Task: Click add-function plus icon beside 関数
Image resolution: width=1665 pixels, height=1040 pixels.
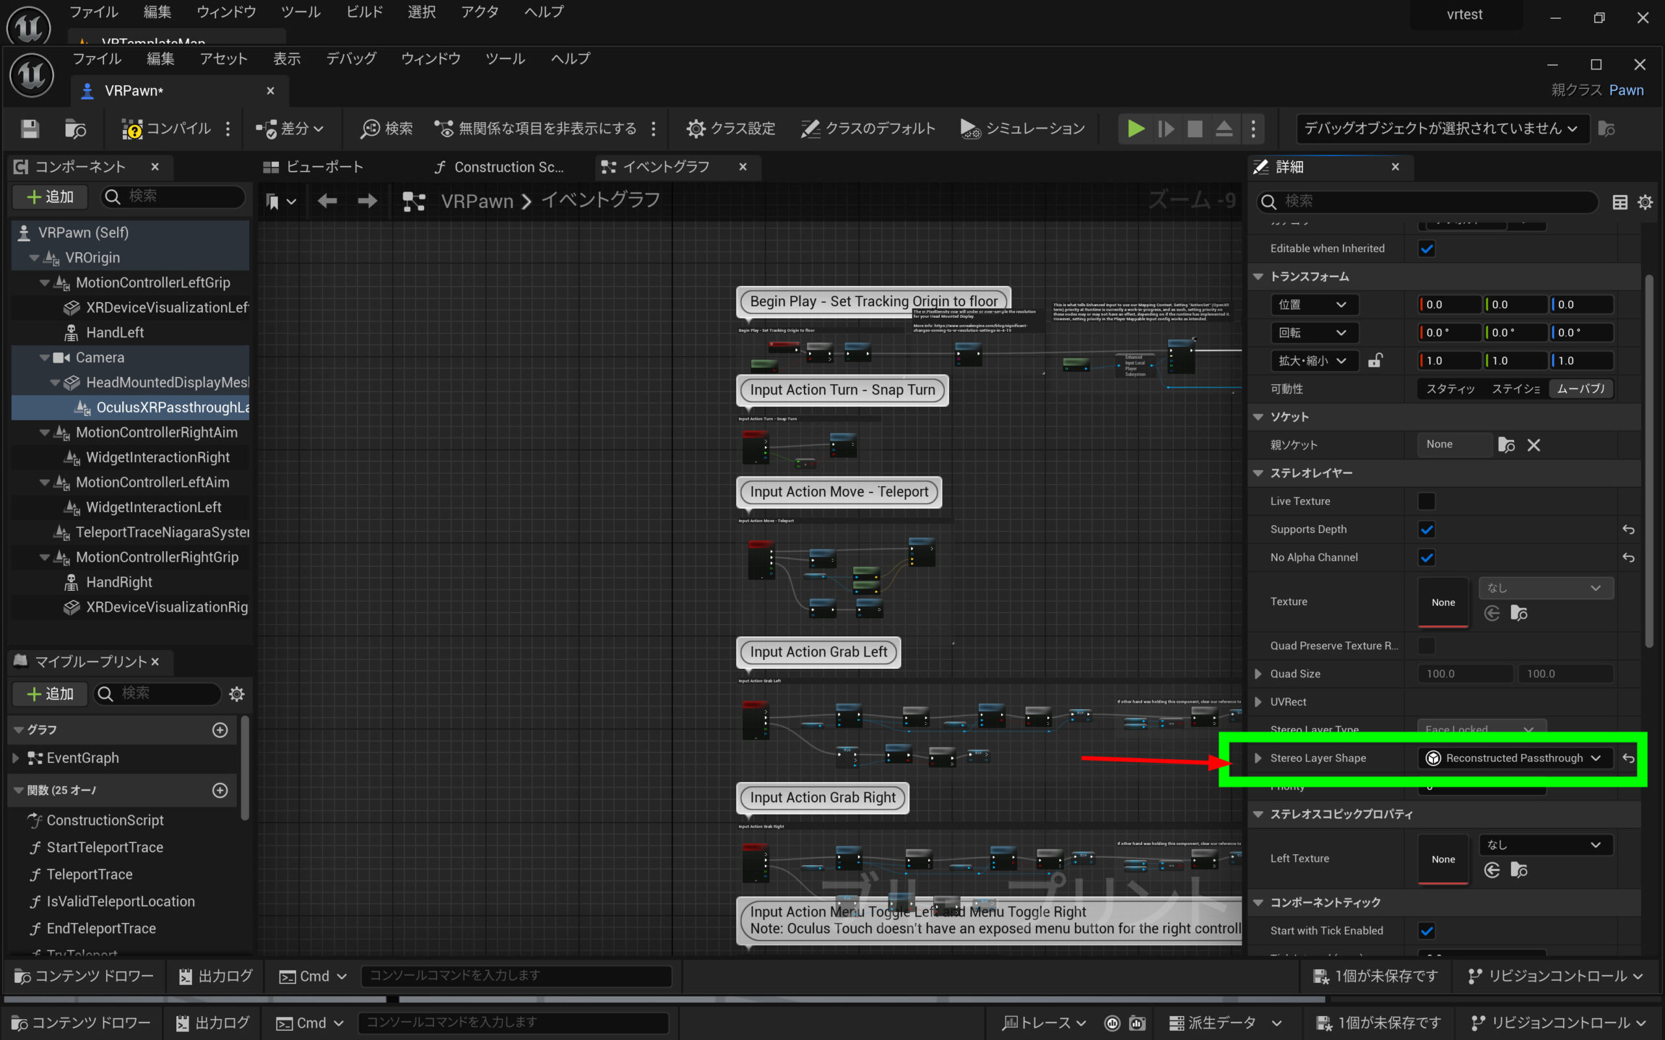Action: (x=220, y=790)
